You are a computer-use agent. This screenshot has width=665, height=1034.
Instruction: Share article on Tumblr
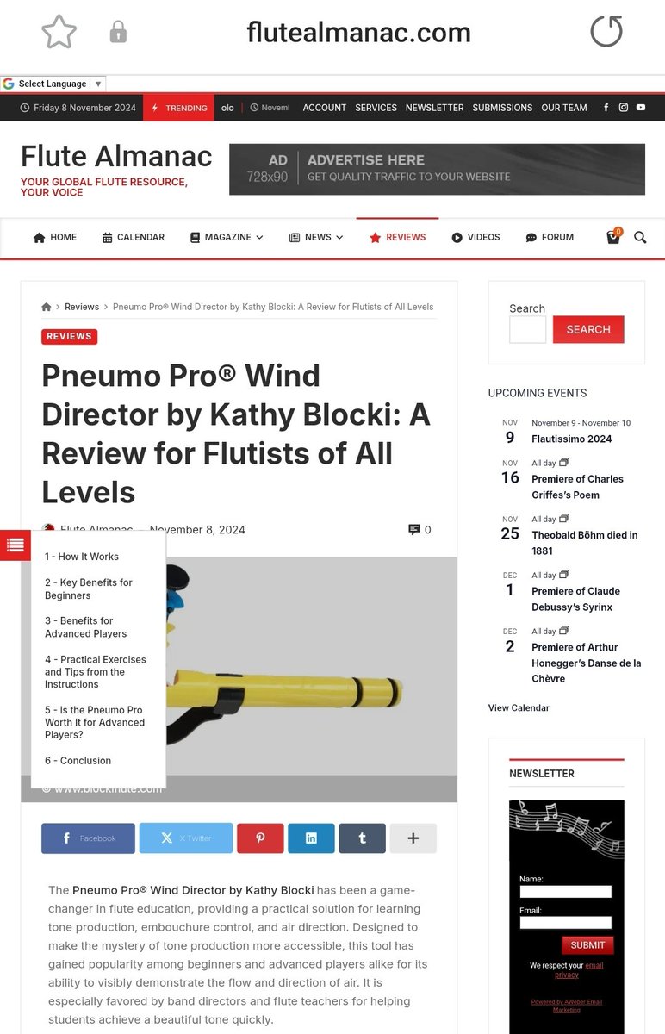(x=362, y=838)
